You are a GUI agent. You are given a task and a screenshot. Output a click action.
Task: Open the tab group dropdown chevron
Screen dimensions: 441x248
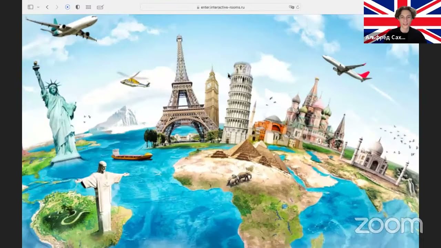[38, 7]
